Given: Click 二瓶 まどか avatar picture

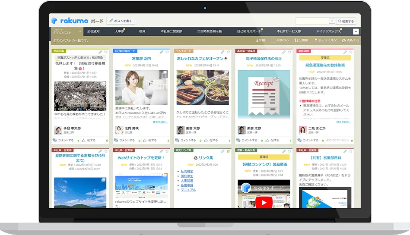Looking at the screenshot, I should click(303, 130).
